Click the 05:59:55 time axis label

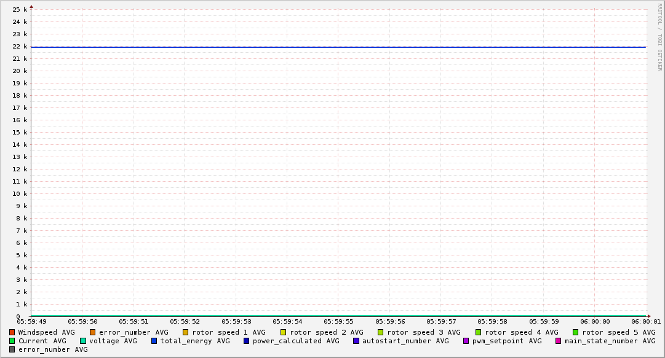(338, 321)
